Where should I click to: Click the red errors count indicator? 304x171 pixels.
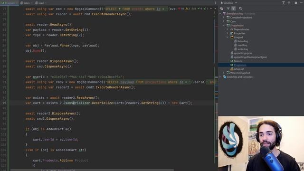tap(181, 9)
